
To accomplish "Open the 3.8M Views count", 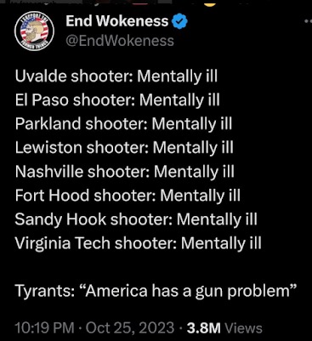I will pos(224,328).
